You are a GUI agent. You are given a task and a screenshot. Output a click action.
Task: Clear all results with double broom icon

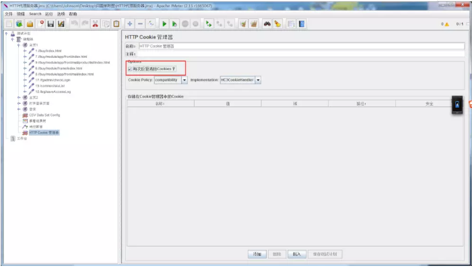(254, 24)
